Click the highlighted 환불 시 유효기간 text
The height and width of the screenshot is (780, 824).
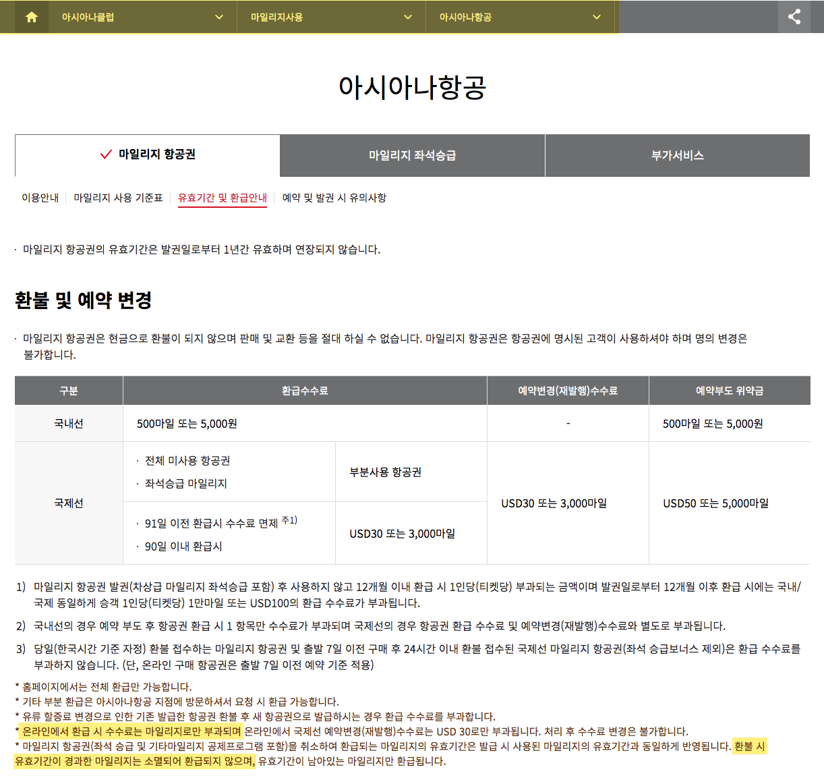click(x=390, y=754)
